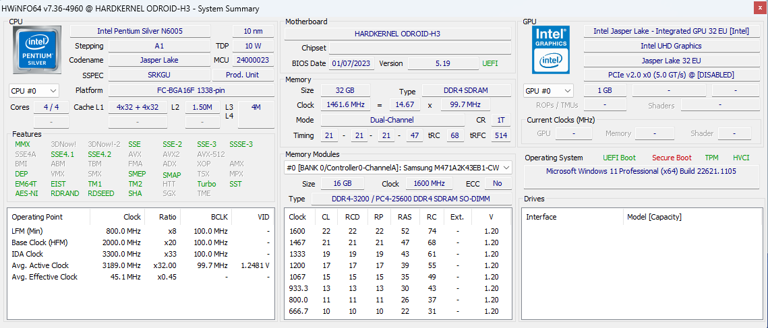Select the TDP value 10 W
The image size is (768, 328).
click(x=254, y=46)
